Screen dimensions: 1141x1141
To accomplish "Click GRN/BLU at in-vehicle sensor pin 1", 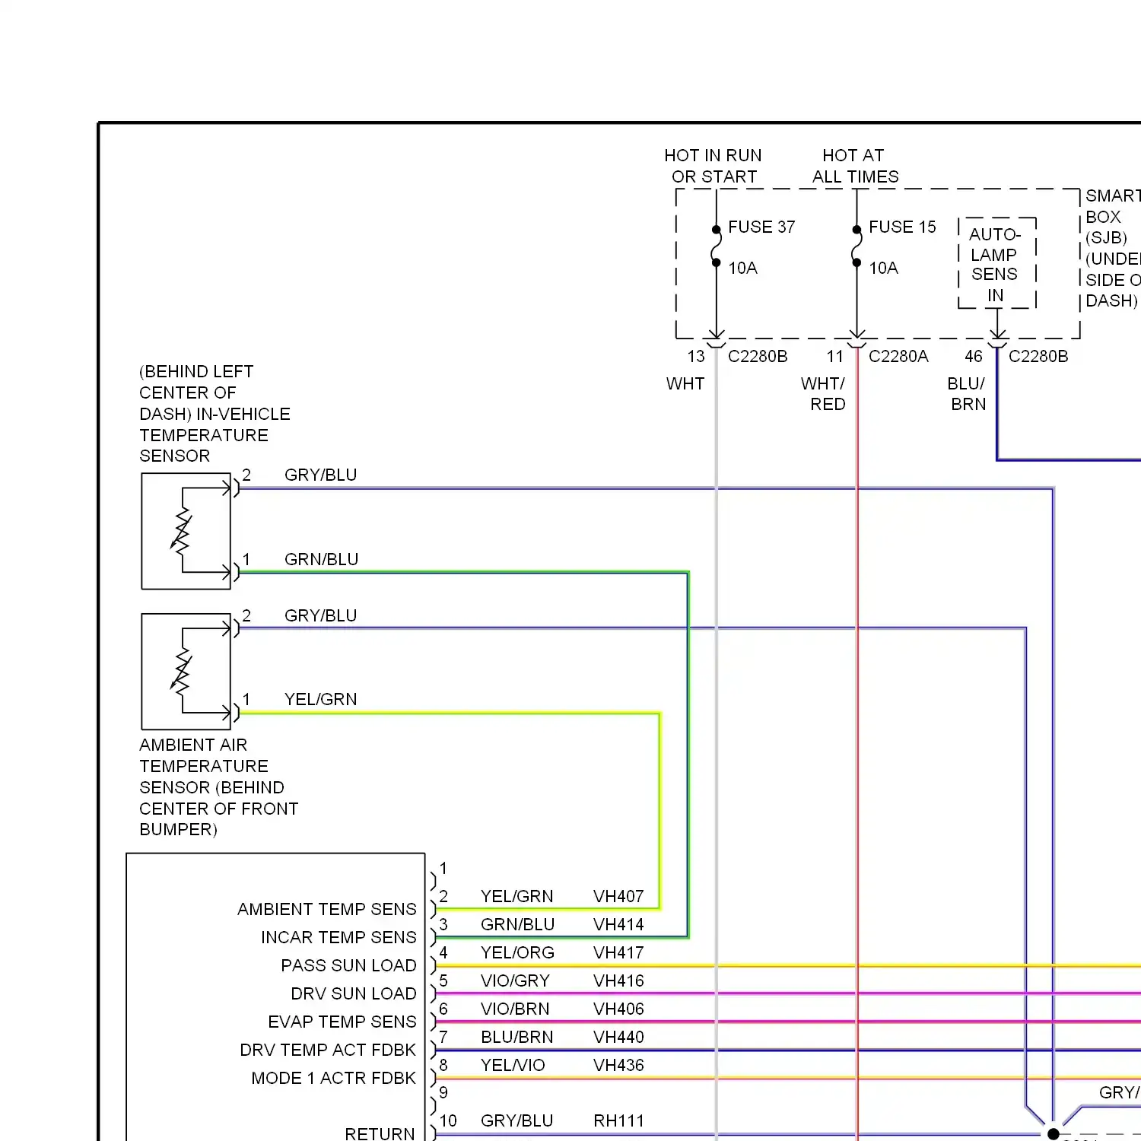I will 321,559.
